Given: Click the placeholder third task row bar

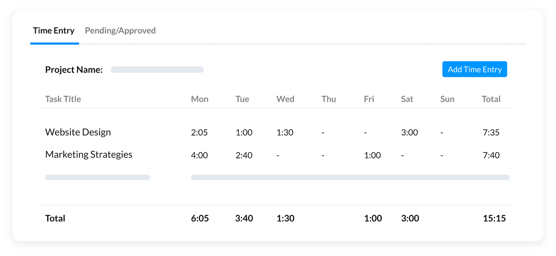Looking at the screenshot, I should 98,177.
